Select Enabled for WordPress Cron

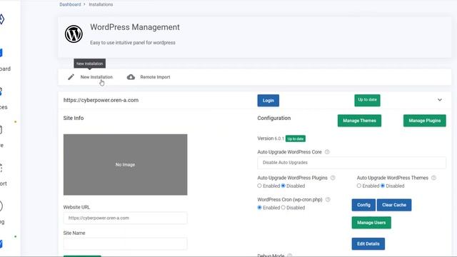259,208
